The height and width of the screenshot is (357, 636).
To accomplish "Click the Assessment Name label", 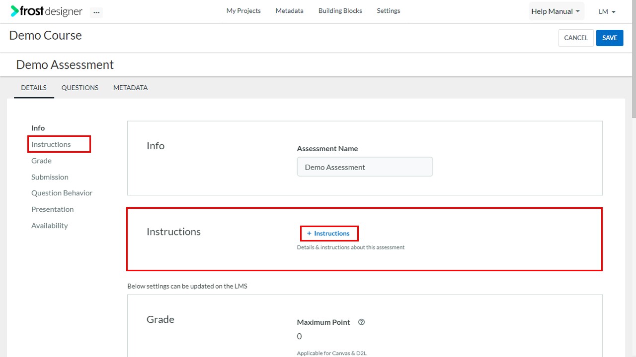I will pyautogui.click(x=327, y=149).
